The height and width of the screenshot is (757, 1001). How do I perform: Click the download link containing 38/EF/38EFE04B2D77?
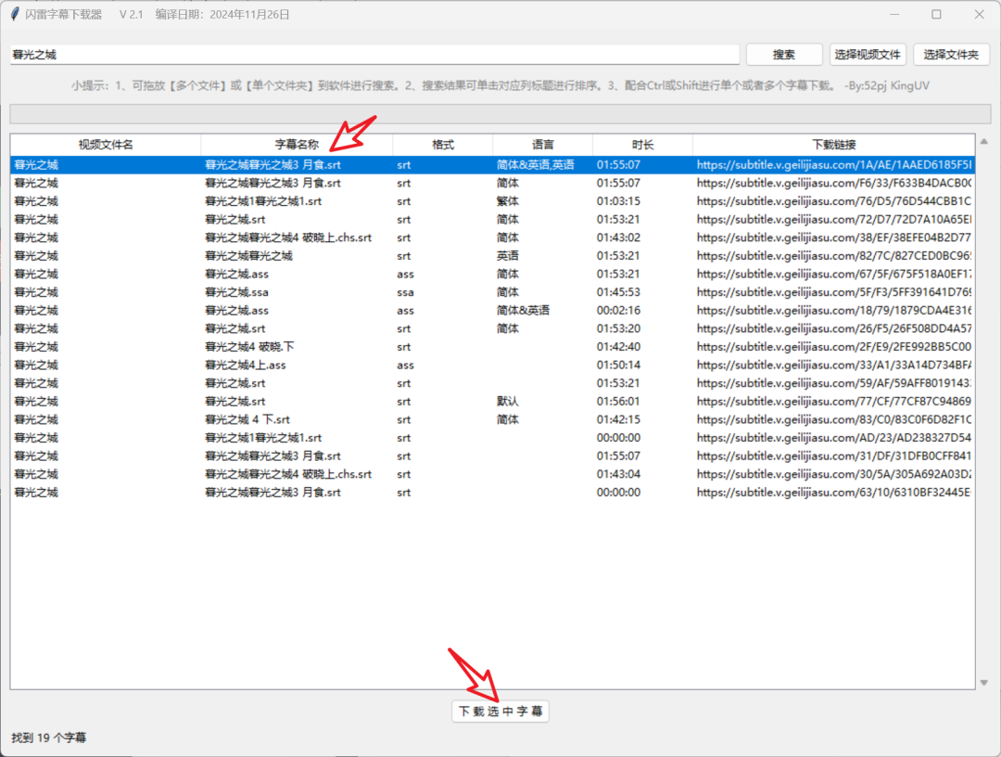(x=834, y=237)
